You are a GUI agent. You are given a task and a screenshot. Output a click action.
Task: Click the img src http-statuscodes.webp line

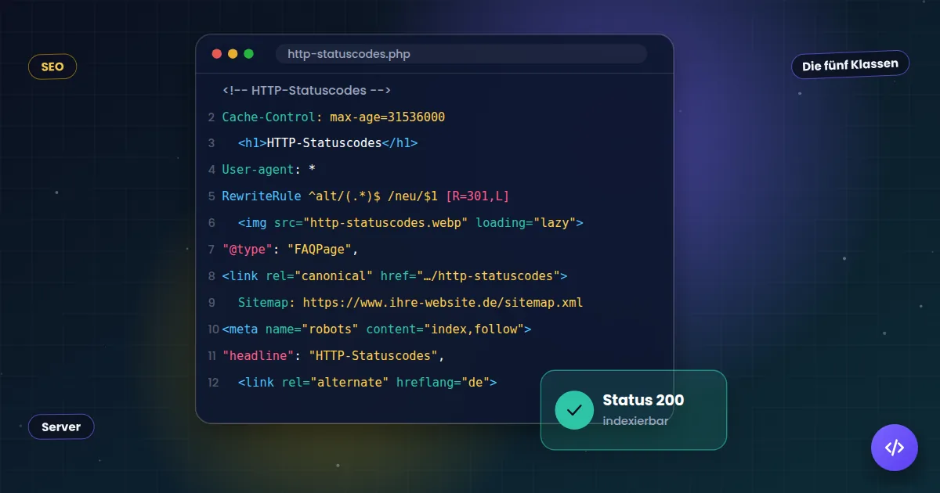(x=410, y=222)
